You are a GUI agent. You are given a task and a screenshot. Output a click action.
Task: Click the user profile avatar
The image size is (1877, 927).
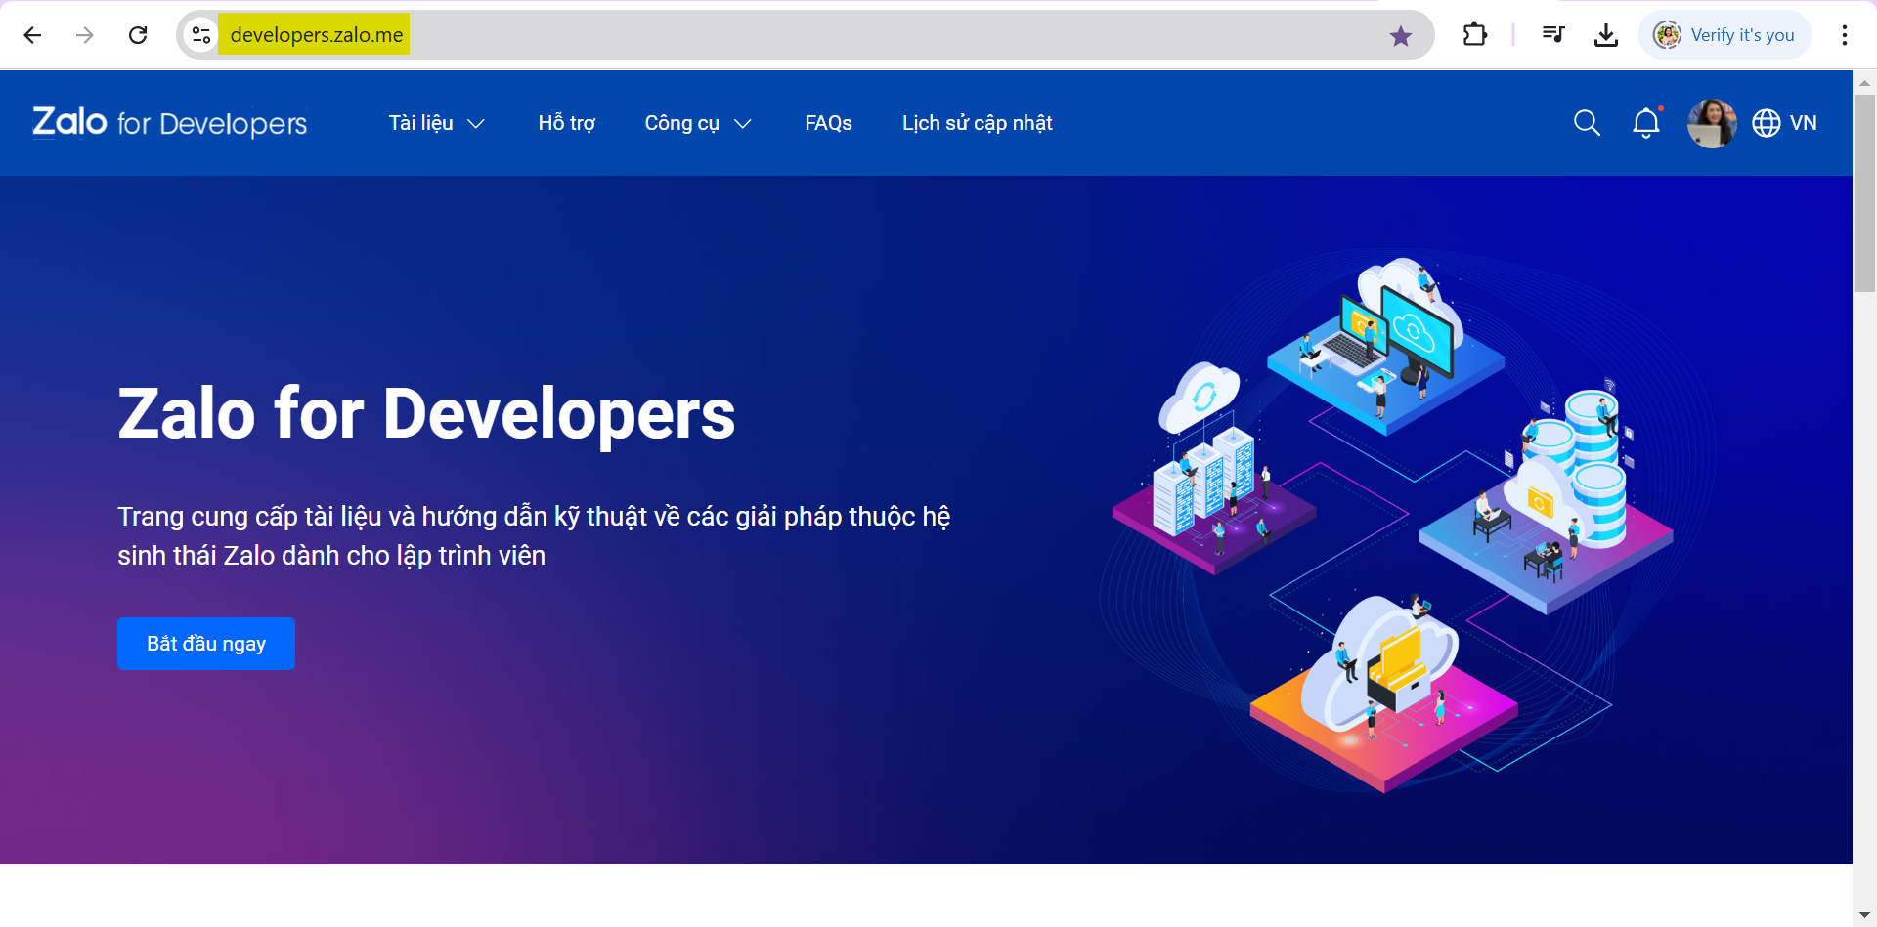pyautogui.click(x=1711, y=123)
